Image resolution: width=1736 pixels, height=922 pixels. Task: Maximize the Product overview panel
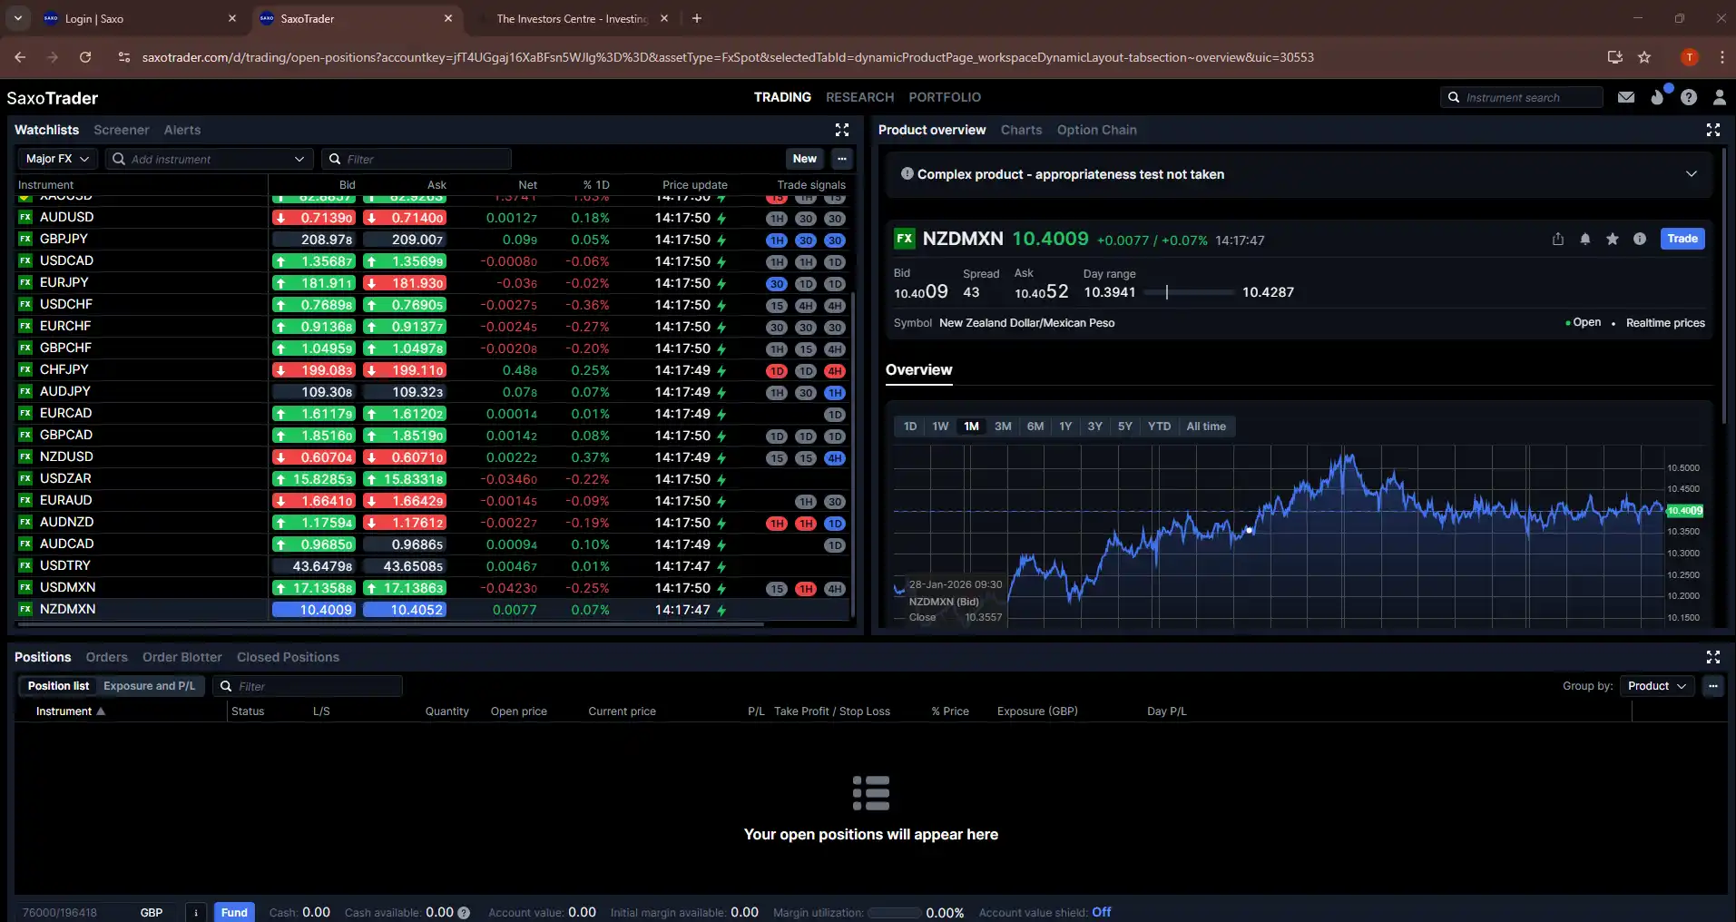pyautogui.click(x=1713, y=130)
